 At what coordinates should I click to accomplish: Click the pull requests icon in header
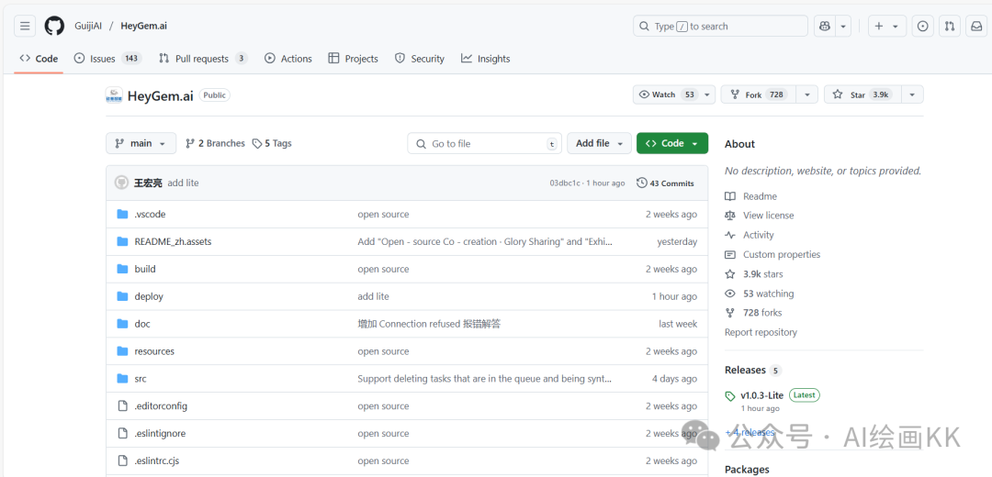point(950,27)
